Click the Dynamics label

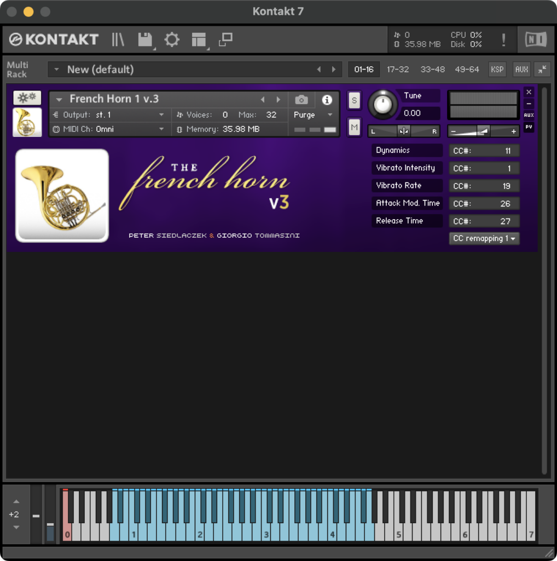click(407, 150)
